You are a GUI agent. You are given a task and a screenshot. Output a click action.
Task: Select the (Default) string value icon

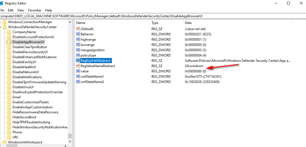[x=78, y=29]
